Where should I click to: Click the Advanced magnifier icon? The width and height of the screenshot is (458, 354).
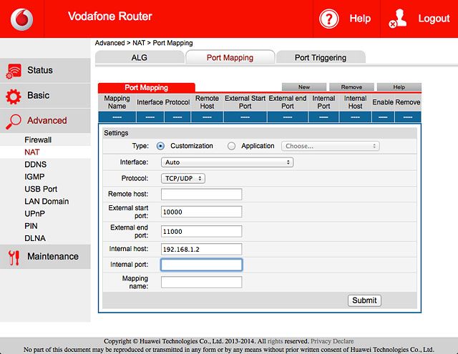point(14,122)
